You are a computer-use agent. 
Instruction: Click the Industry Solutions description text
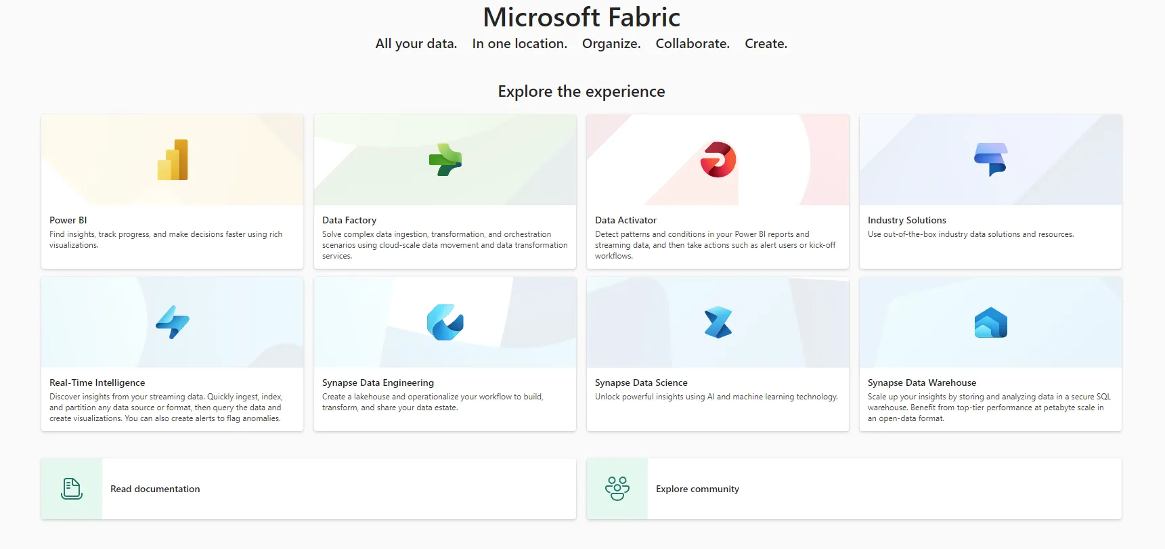(x=971, y=234)
